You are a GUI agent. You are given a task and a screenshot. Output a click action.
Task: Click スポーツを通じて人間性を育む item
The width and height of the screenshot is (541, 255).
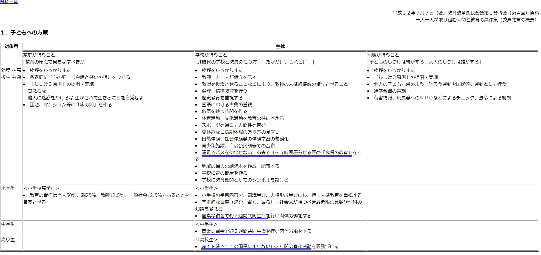(233, 125)
